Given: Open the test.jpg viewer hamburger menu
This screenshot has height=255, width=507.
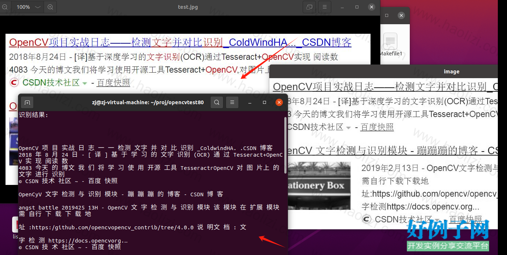Looking at the screenshot, I should (x=324, y=7).
